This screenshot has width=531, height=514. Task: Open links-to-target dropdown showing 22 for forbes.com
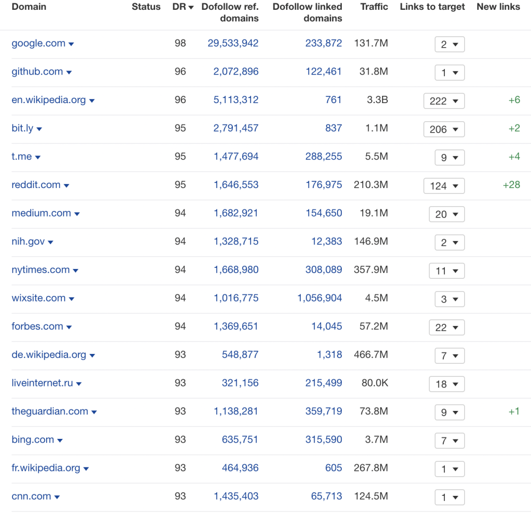coord(446,327)
